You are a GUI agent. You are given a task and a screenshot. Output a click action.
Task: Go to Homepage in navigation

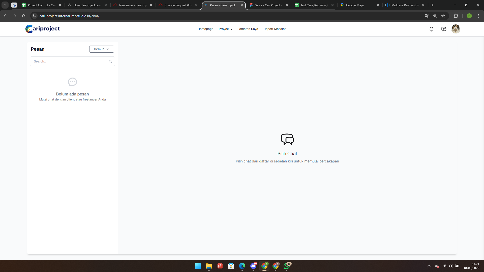point(205,29)
